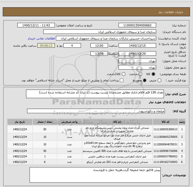Screen dimensions: 193x187
Task: Open the اطلاعات تماس خریدار link
Action: 41,38
